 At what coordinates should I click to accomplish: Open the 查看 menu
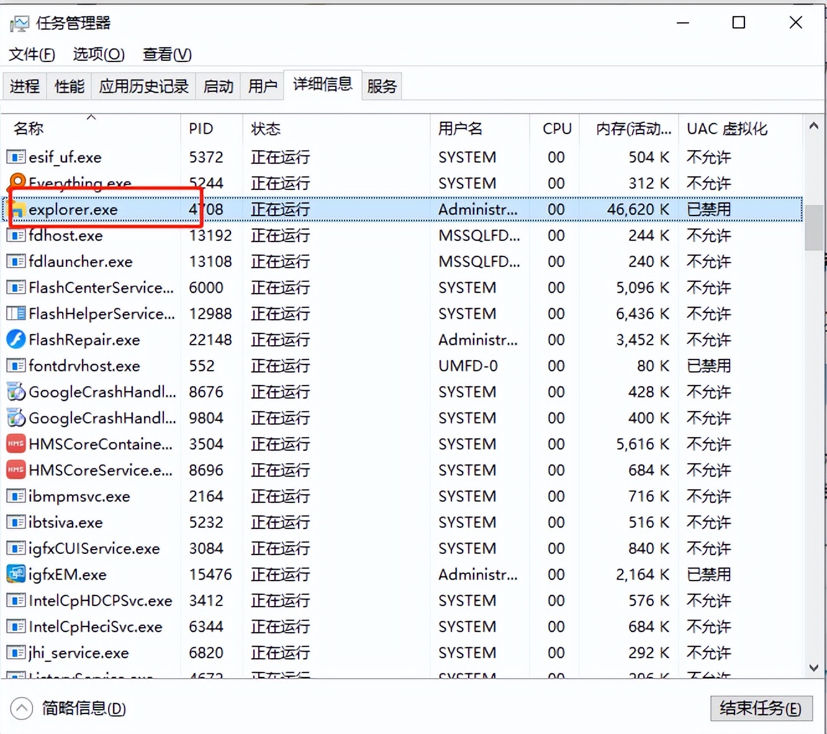click(x=166, y=55)
